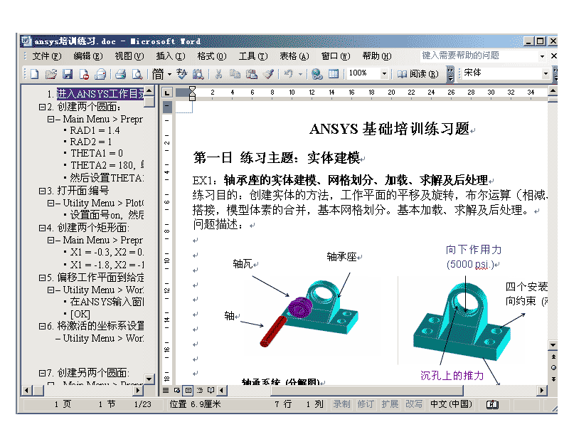This screenshot has width=569, height=427.
Task: Switch to Print Layout view icon
Action: click(188, 390)
